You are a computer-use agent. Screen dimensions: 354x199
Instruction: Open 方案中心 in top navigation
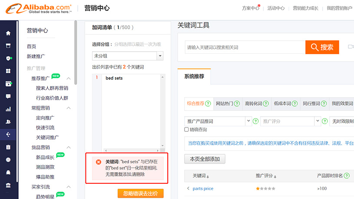pos(250,8)
